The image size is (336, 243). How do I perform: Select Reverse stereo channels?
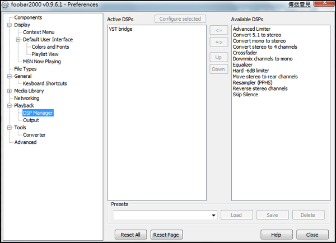click(260, 88)
